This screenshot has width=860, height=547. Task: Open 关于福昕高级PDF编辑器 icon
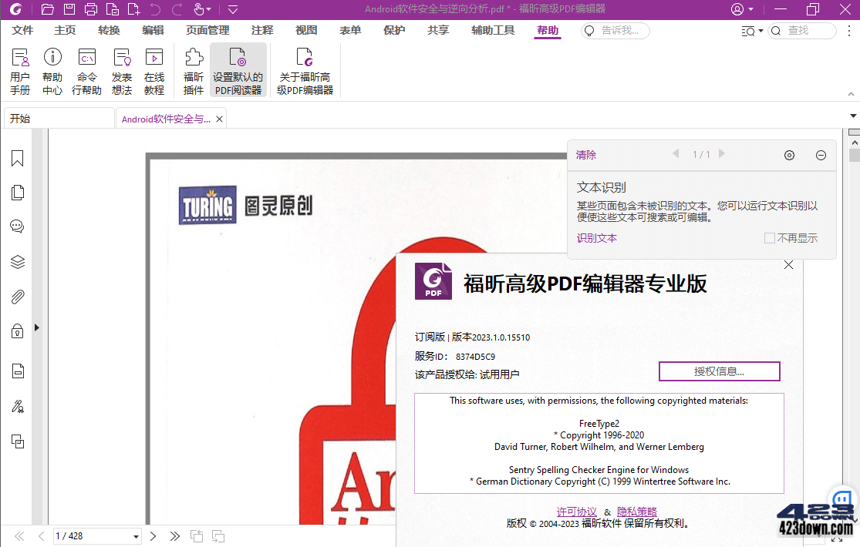tap(304, 68)
